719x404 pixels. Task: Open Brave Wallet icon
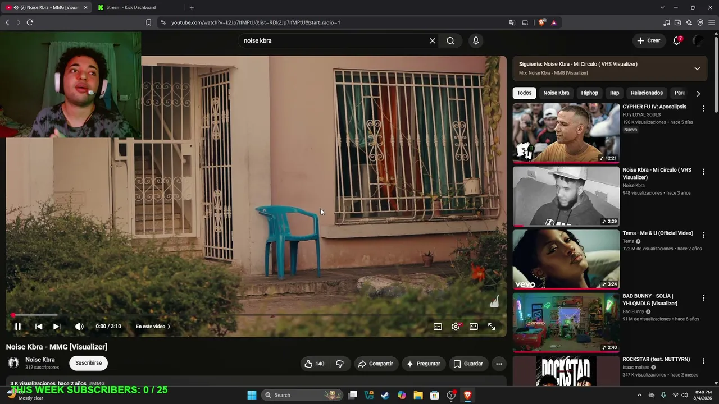[678, 22]
